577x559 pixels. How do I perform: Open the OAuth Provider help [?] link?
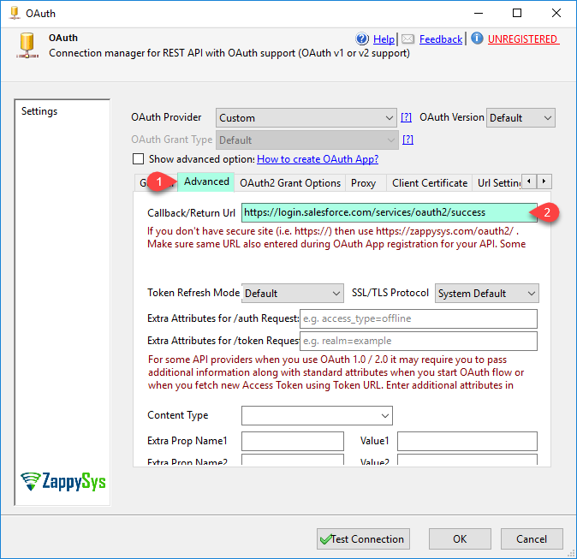(x=407, y=117)
